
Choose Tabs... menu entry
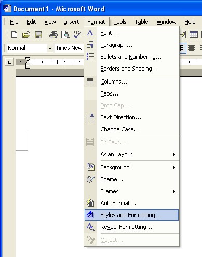pyautogui.click(x=131, y=93)
